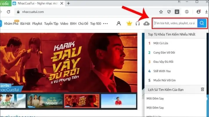Select the highlighted Karik carousel thumbnail
The width and height of the screenshot is (209, 117).
pyautogui.click(x=82, y=101)
